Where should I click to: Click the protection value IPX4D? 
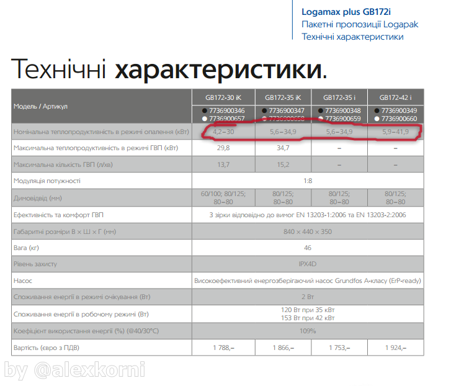(x=308, y=264)
